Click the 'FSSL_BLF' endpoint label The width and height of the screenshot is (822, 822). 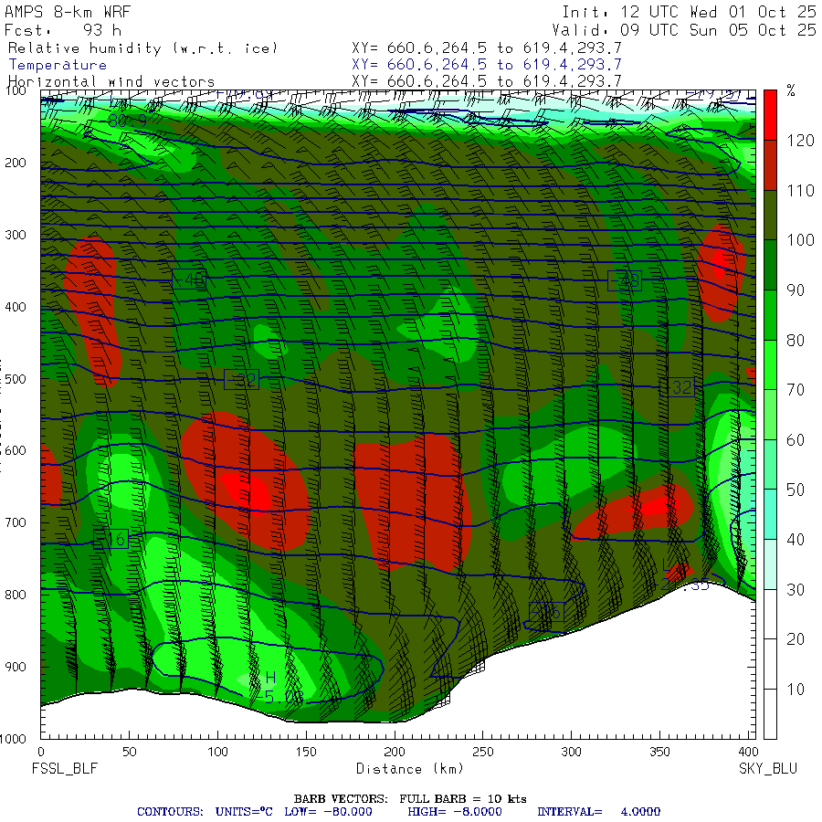click(65, 768)
